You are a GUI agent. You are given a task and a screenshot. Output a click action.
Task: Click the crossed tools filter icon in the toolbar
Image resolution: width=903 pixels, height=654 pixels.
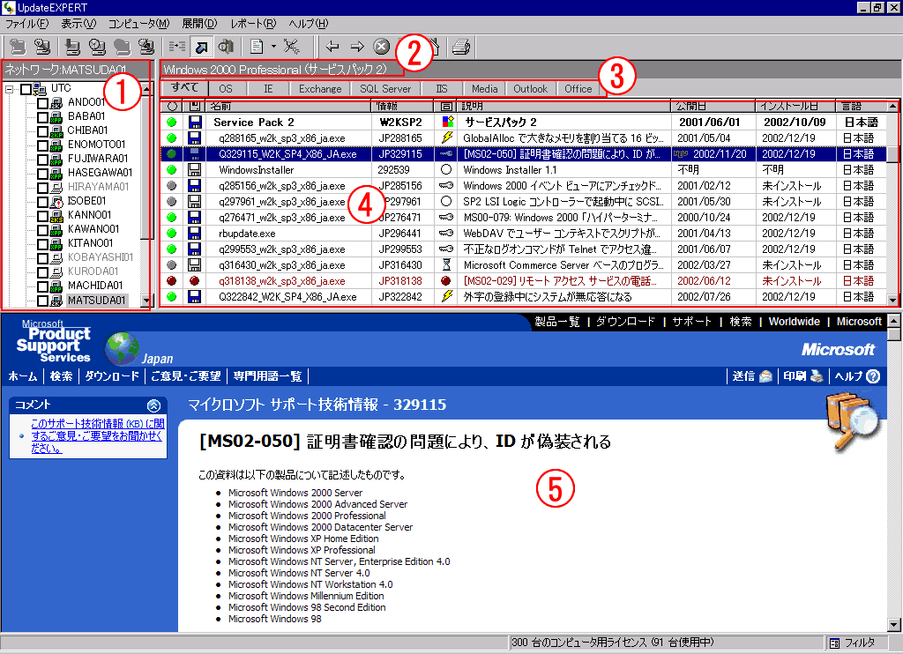[292, 47]
